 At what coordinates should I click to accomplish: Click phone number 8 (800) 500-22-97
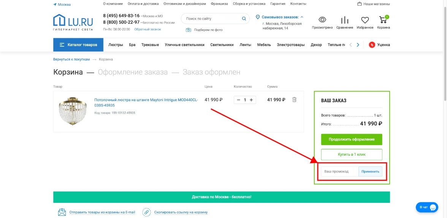tap(122, 22)
